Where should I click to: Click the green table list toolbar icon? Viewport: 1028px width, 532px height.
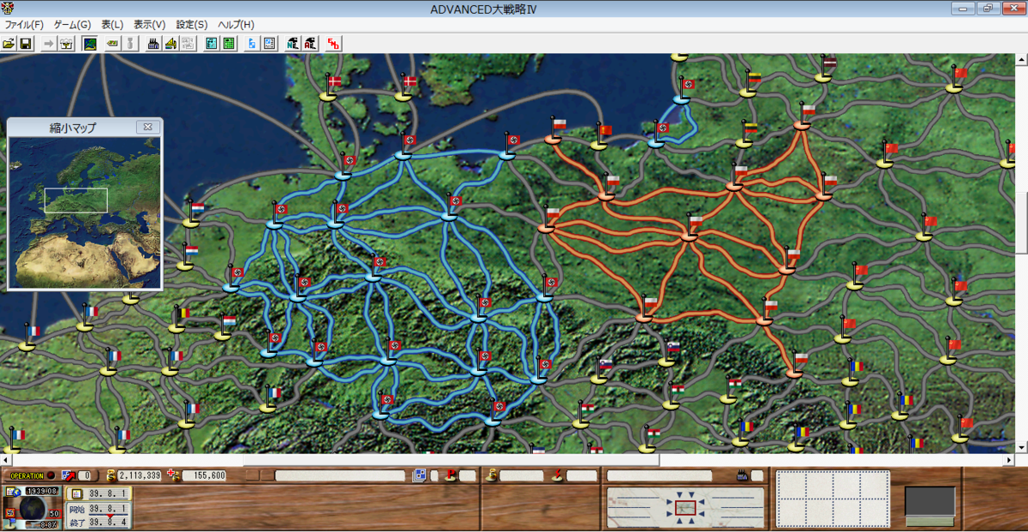tap(229, 43)
